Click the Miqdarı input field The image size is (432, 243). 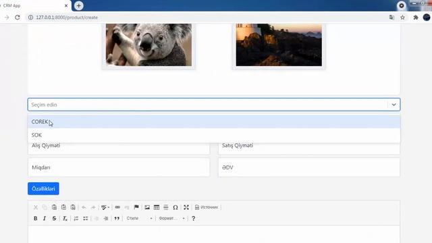click(x=119, y=167)
